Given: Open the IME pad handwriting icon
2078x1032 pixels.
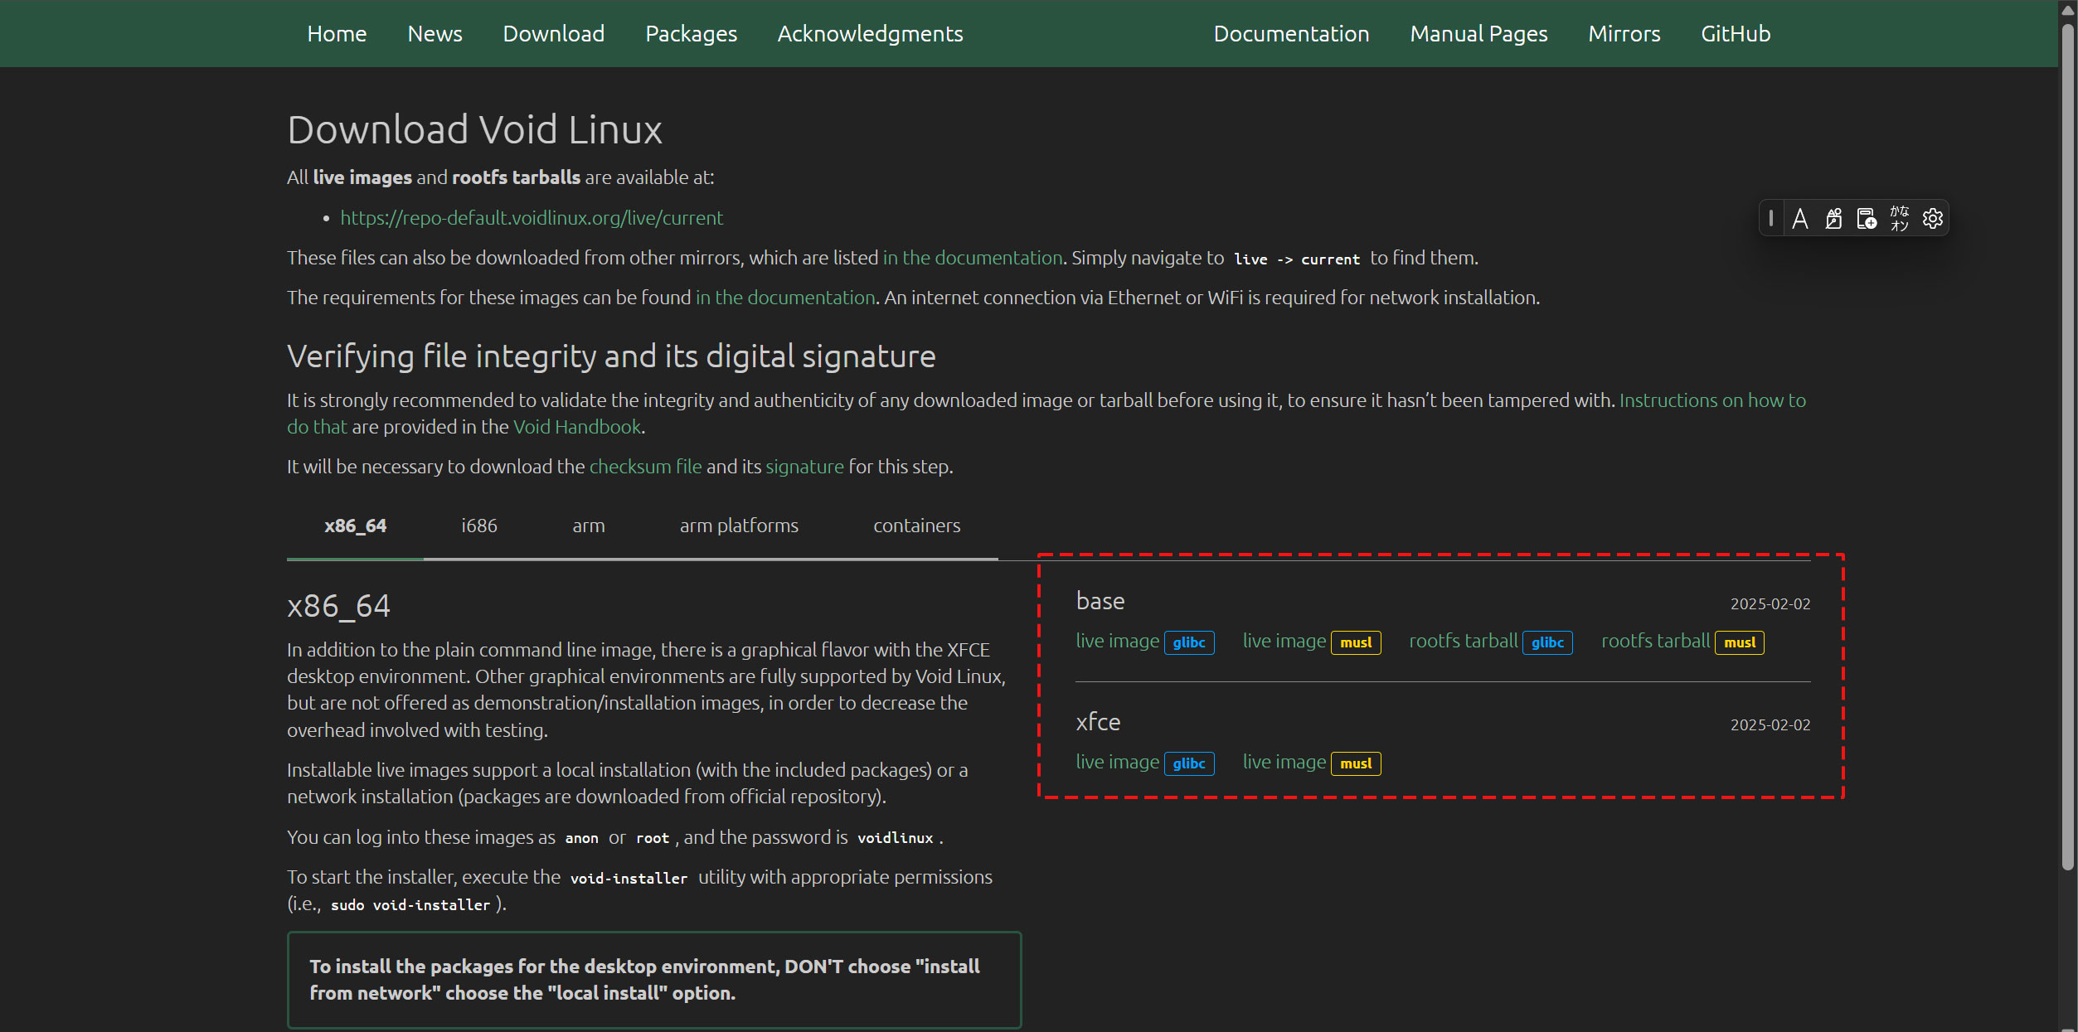Looking at the screenshot, I should [1833, 219].
